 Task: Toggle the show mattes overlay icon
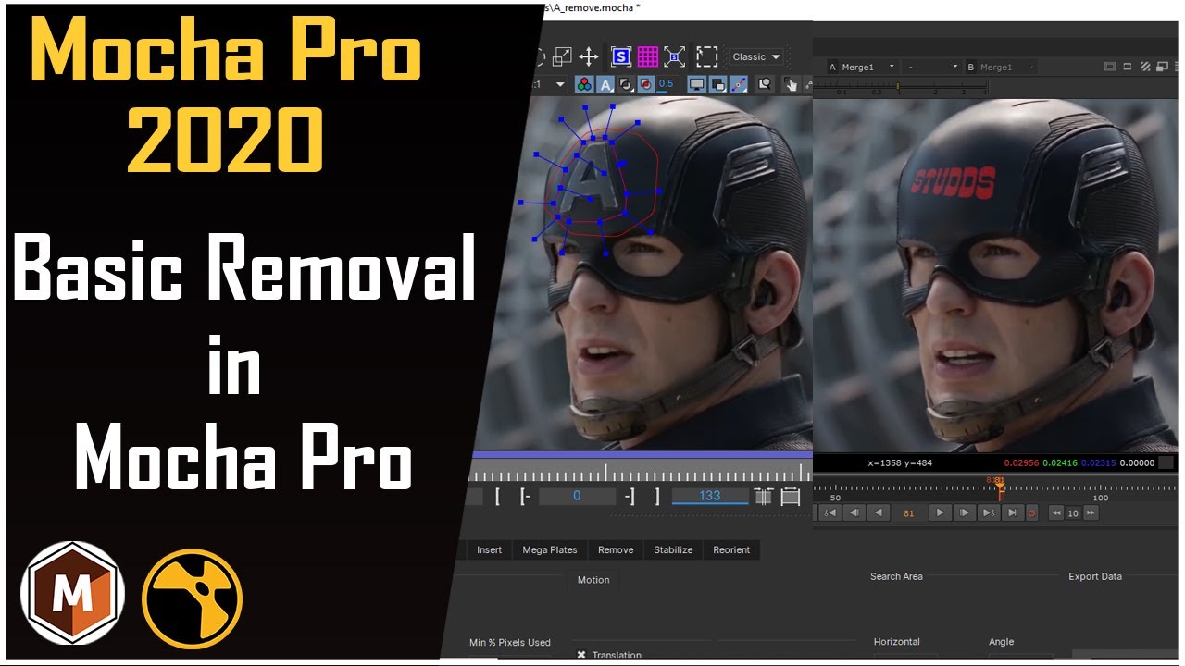pos(626,83)
